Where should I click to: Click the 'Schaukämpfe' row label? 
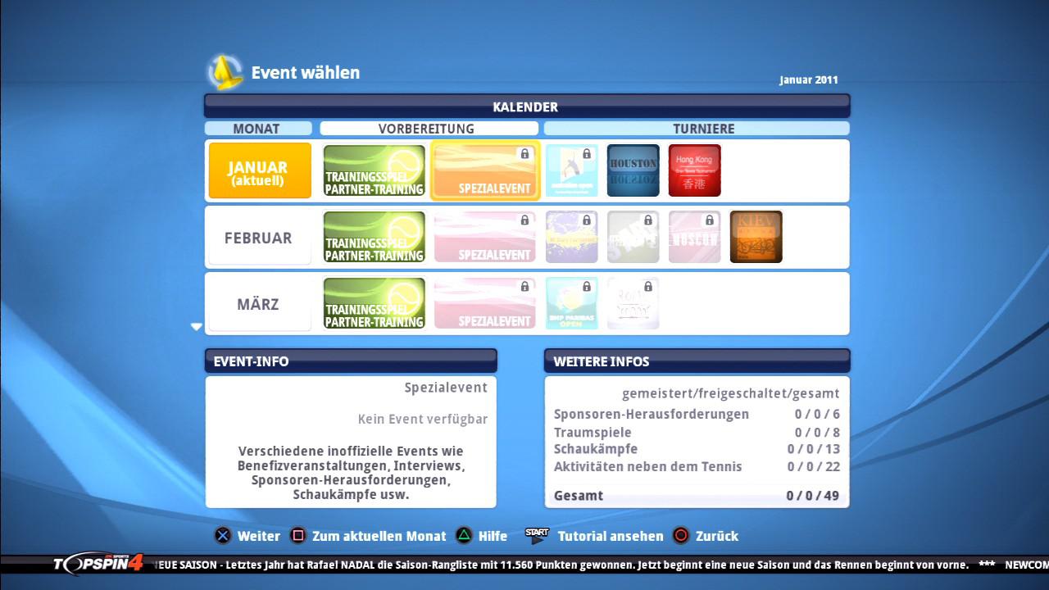(596, 449)
